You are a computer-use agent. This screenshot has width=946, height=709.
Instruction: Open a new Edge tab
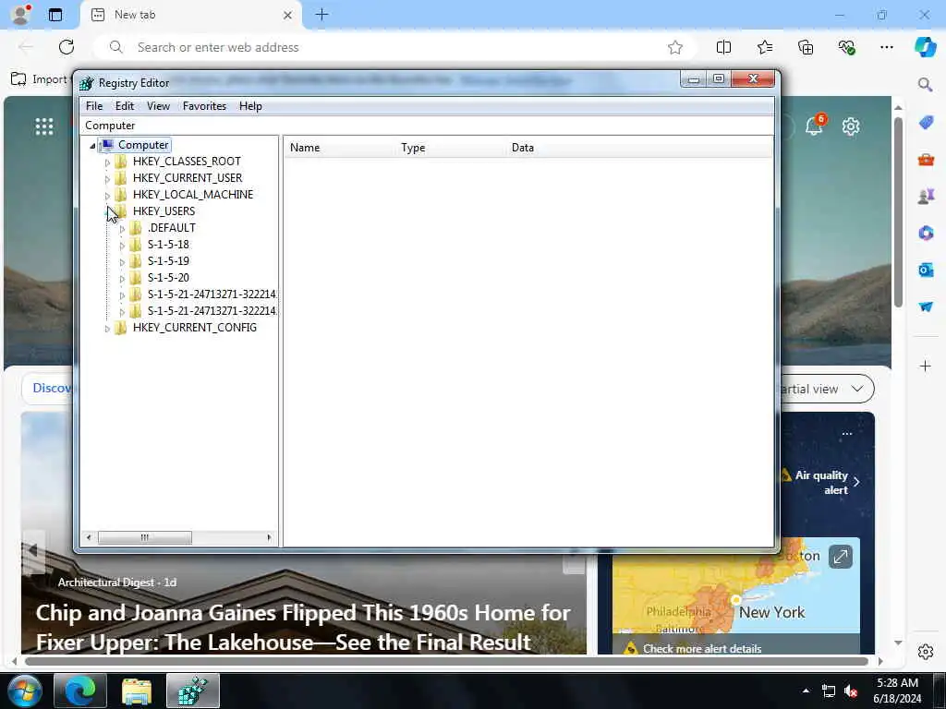tap(322, 15)
